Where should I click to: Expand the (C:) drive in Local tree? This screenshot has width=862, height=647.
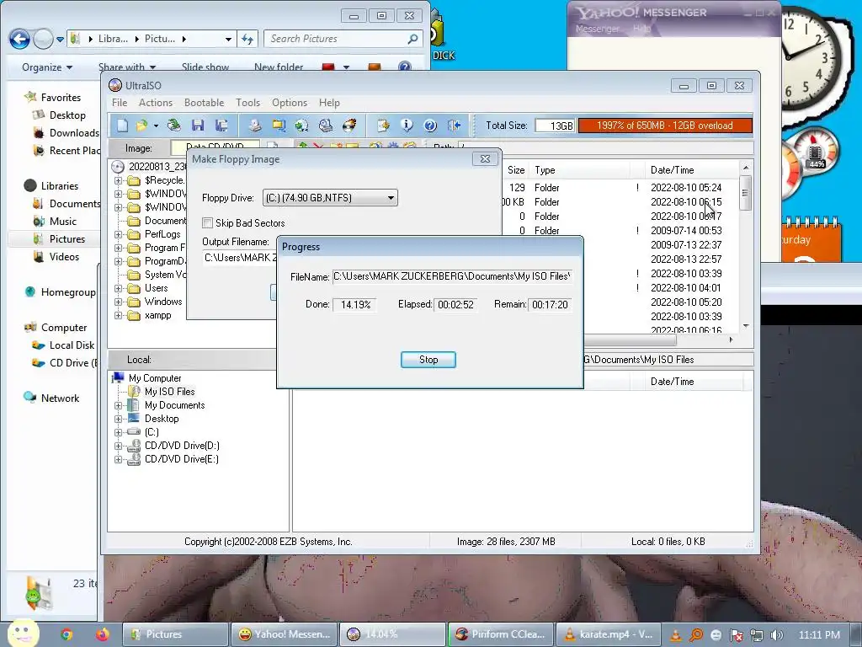click(118, 432)
